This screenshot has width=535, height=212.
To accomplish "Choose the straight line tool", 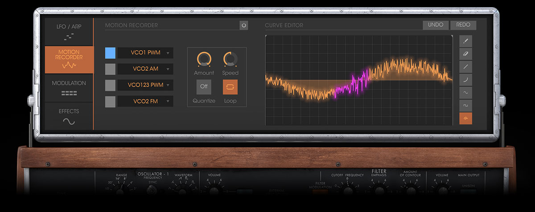I will point(465,67).
